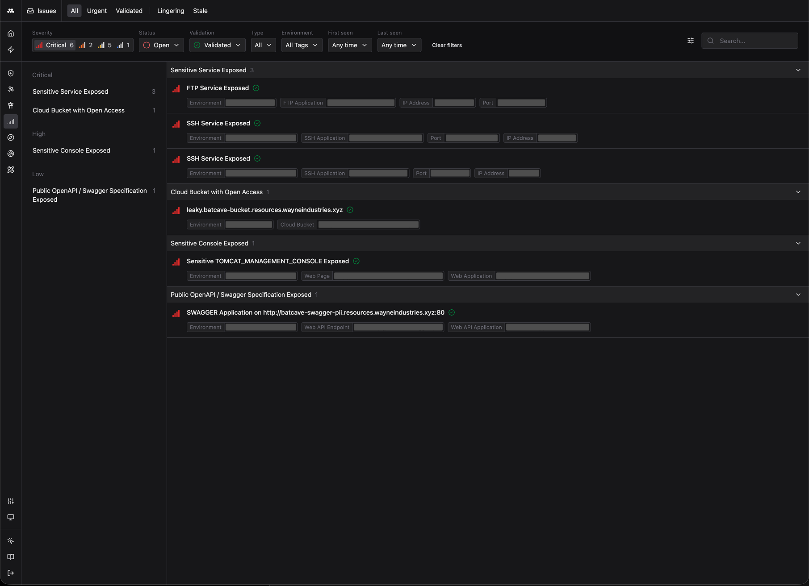Screen dimensions: 809x586
Task: Toggle the Critical severity filter
Action: (55, 45)
